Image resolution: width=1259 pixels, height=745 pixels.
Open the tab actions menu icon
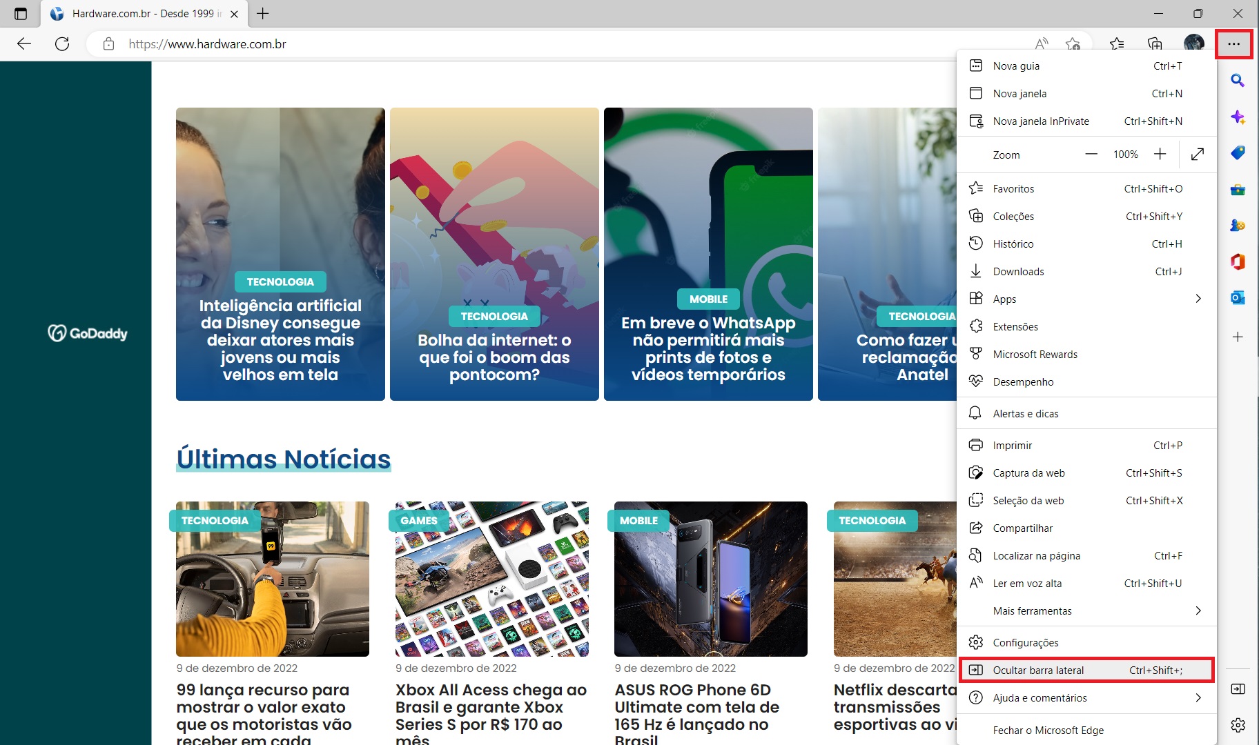tap(21, 14)
